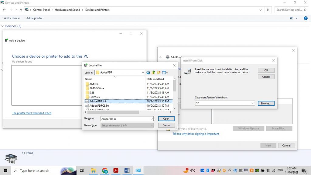Click the Back navigation arrow in Locate File

pyautogui.click(x=148, y=72)
